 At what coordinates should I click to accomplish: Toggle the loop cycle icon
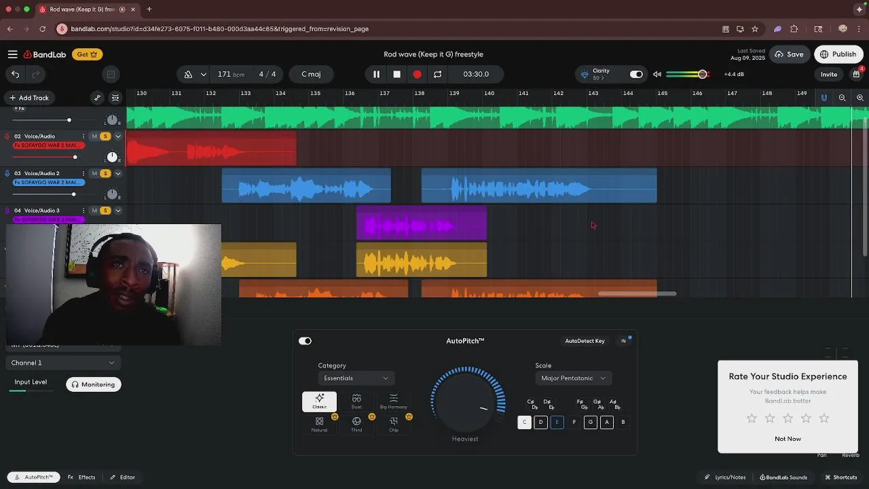point(437,74)
